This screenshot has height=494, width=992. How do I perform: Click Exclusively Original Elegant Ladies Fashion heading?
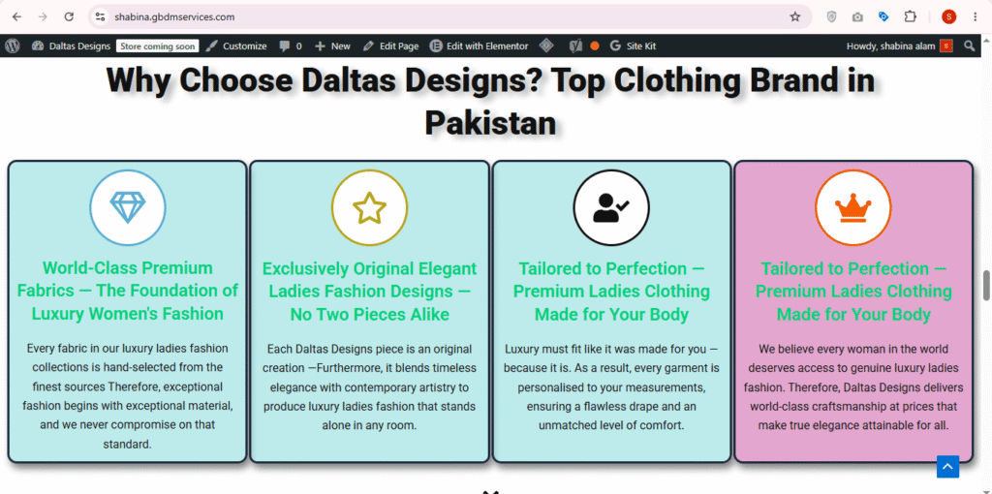[x=369, y=292]
